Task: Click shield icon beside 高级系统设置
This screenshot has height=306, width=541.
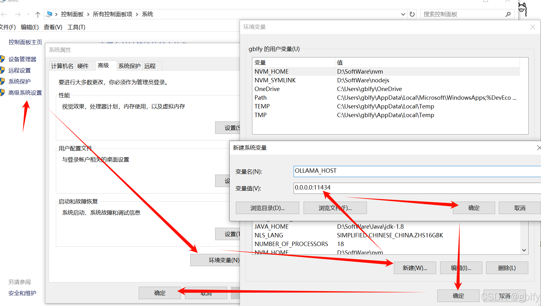Action: pyautogui.click(x=2, y=93)
